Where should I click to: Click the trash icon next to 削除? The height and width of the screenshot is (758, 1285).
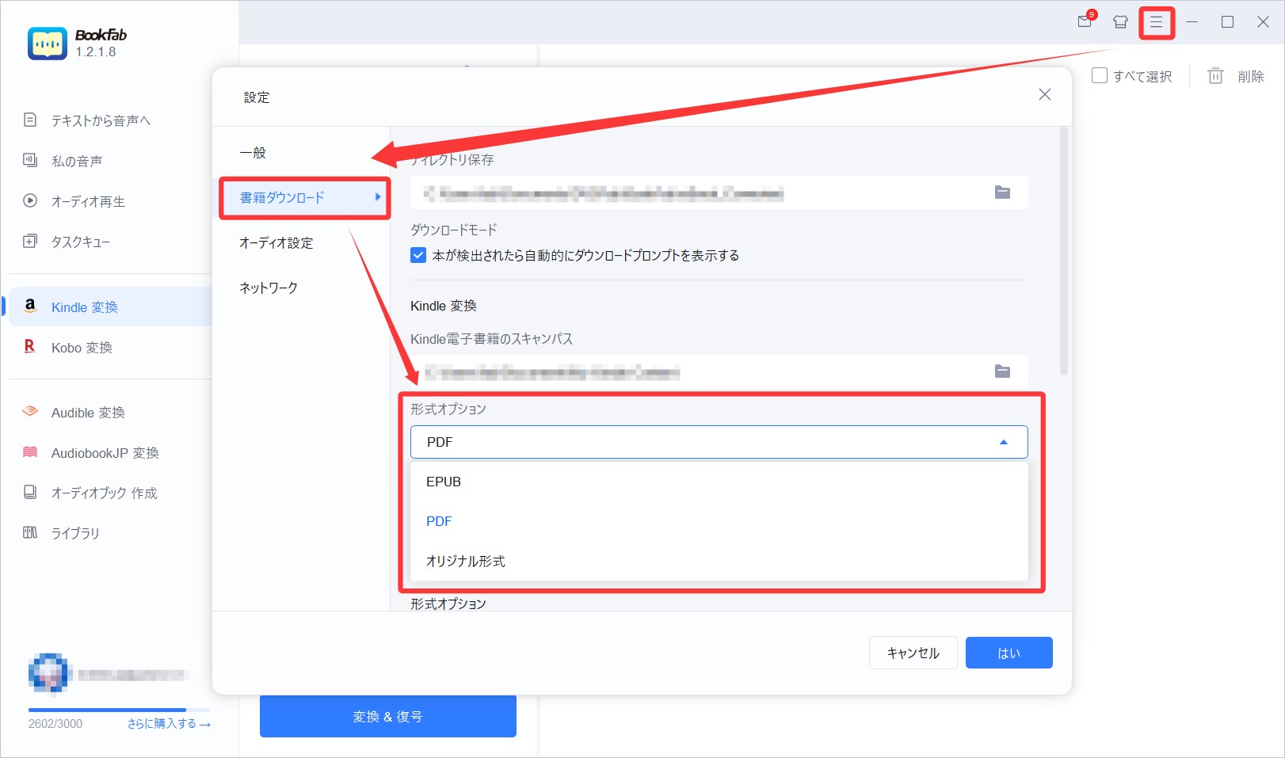coord(1214,76)
